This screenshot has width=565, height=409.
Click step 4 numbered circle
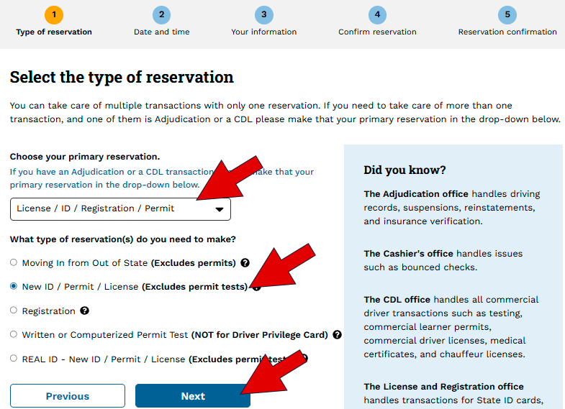coord(377,15)
